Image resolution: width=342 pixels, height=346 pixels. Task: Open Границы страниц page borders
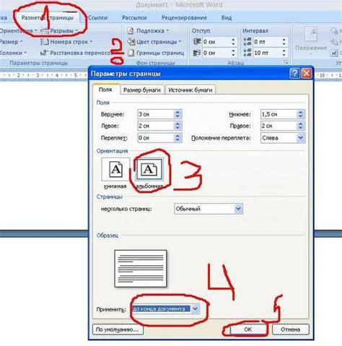click(x=156, y=53)
